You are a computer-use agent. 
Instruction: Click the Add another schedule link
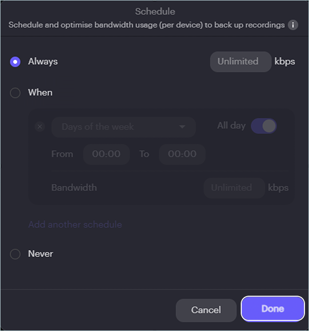pyautogui.click(x=75, y=224)
